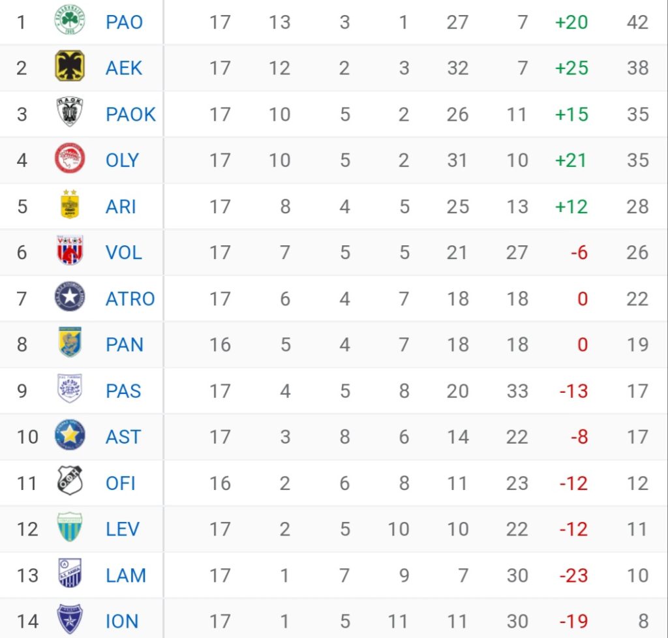Open the AEK team link
The image size is (668, 638).
pyautogui.click(x=123, y=68)
